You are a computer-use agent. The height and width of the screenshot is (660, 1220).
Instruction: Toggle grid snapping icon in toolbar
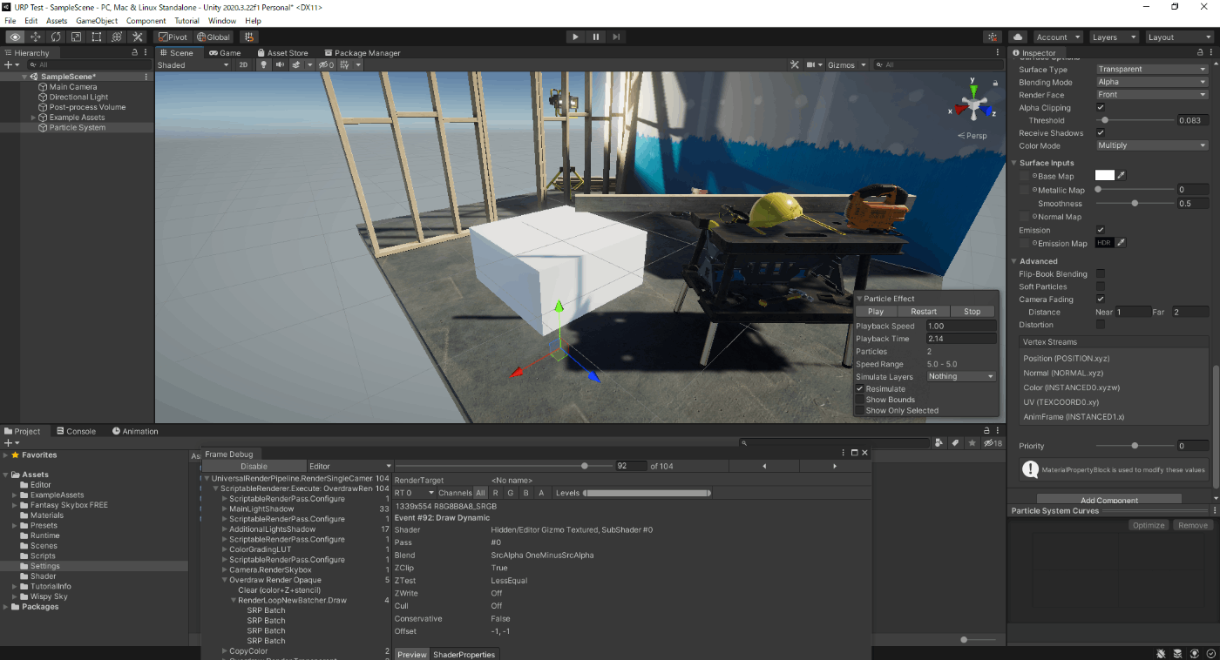coord(249,37)
